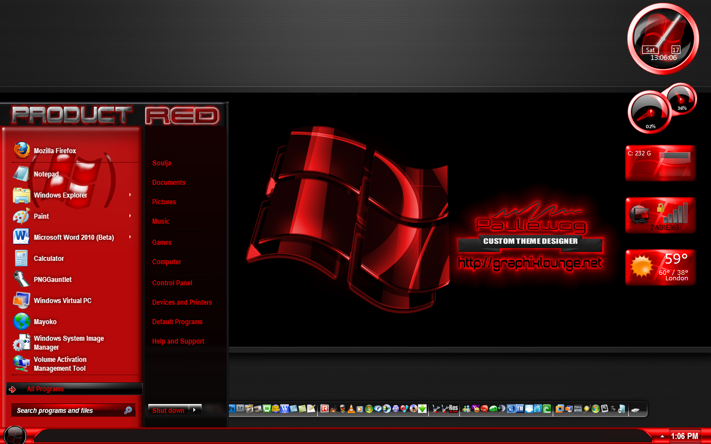Screen dimensions: 711x444
Task: Click the Start orb button
Action: click(14, 435)
